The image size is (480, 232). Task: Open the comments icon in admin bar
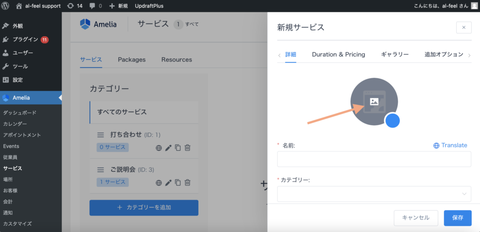point(96,6)
